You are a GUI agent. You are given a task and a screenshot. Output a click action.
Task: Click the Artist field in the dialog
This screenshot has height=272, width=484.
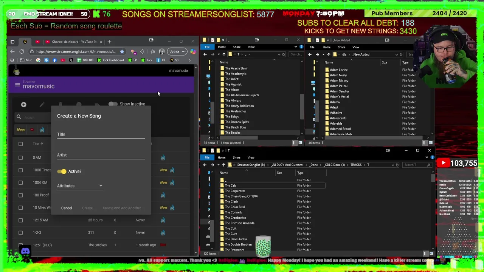coord(101,155)
